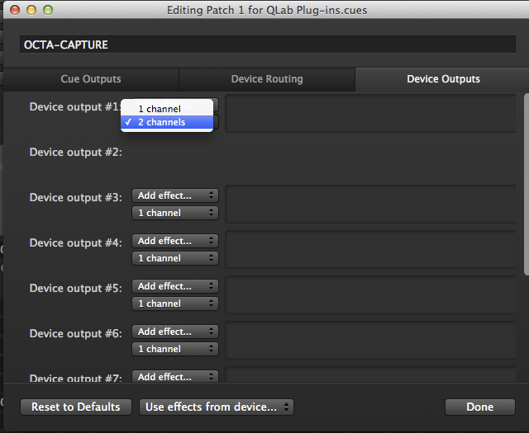Open Add effect dropdown for output #7
Screen dimensions: 529x433
(x=175, y=377)
